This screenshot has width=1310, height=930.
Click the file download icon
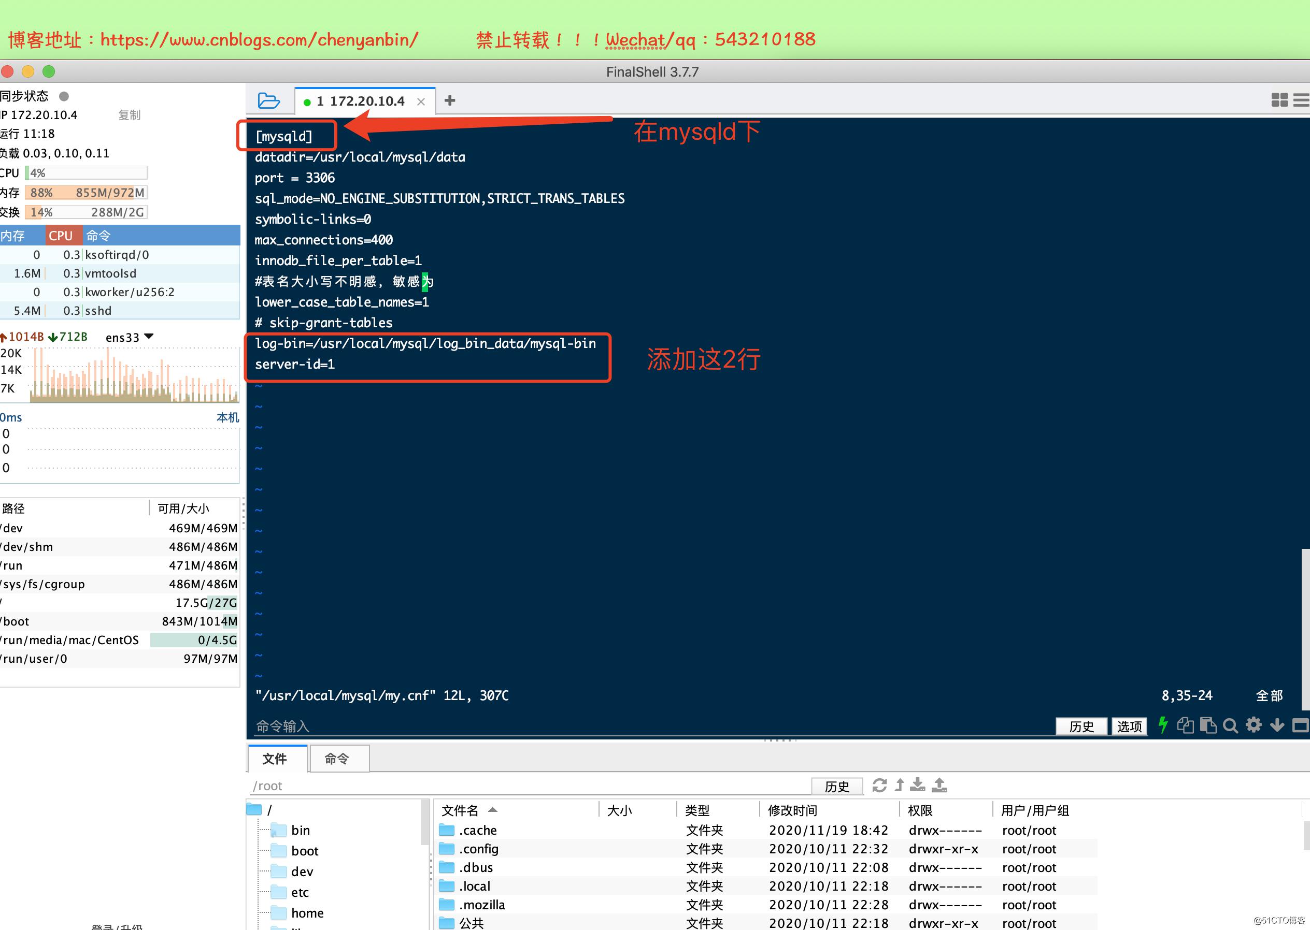(x=917, y=784)
